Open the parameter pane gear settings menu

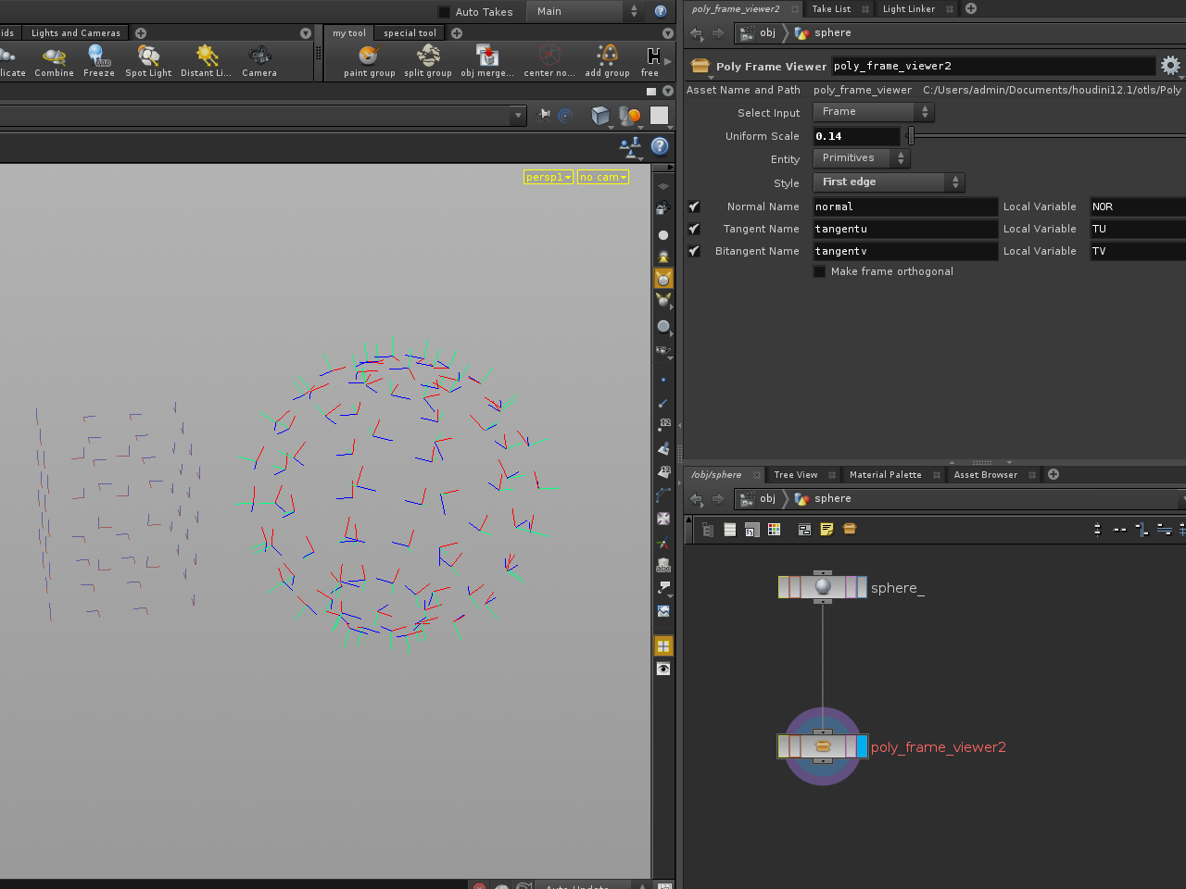1170,66
